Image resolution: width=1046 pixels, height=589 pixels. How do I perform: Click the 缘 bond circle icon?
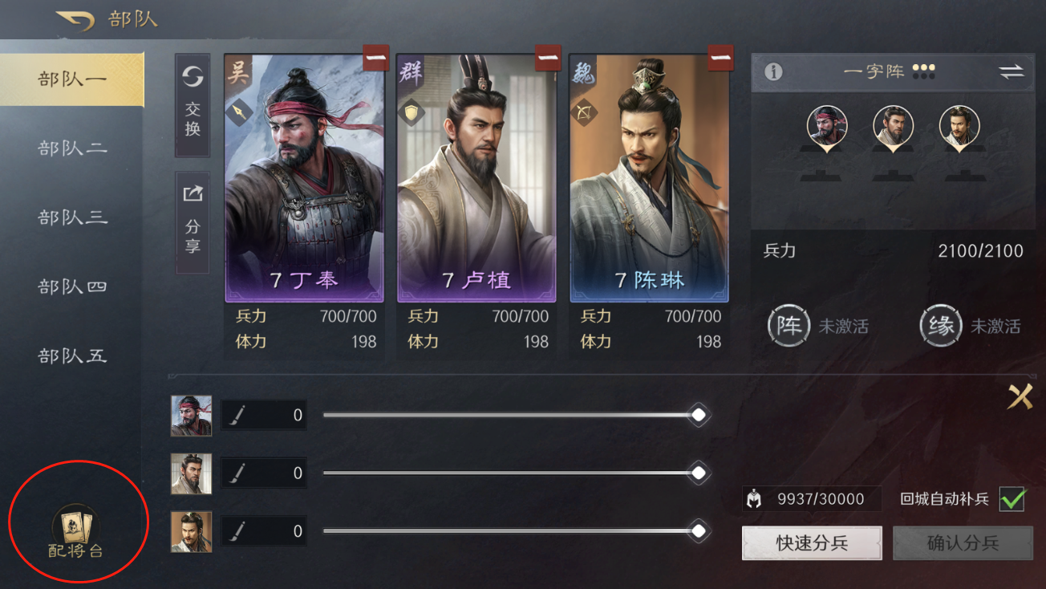tap(941, 326)
